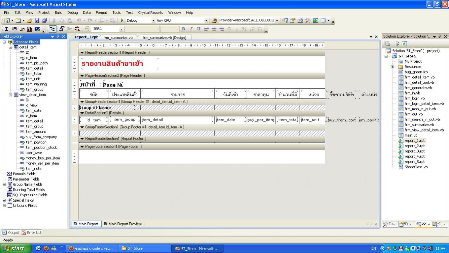Screen dimensions: 449x253
Task: Click the Insert Summary sigma icon
Action: point(7,29)
